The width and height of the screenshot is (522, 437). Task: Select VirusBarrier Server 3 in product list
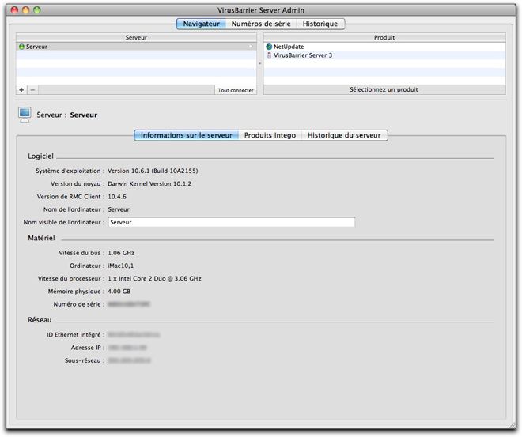pos(384,55)
